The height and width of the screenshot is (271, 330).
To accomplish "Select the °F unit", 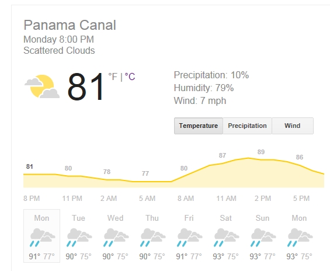I will tap(113, 77).
